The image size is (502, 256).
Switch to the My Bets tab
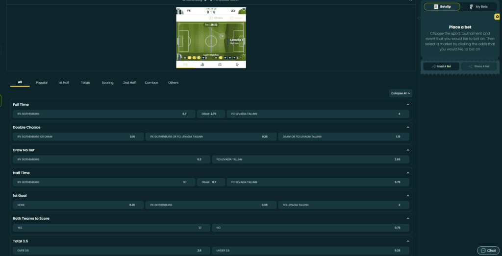coord(478,7)
